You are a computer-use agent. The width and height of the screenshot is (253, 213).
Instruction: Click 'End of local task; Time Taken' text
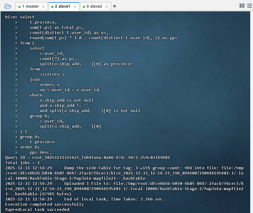(x=101, y=199)
